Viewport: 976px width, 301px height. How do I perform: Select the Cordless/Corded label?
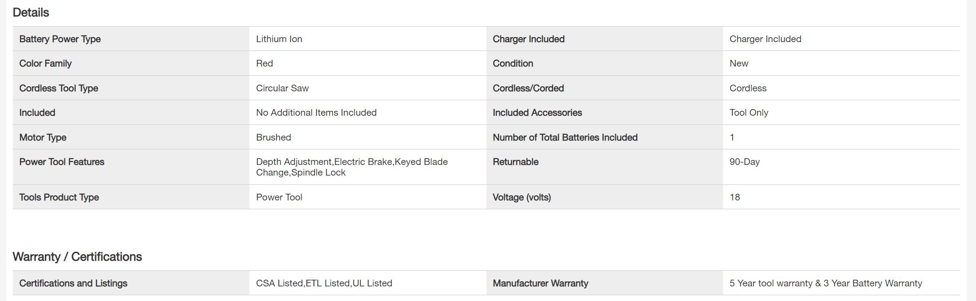(x=528, y=88)
